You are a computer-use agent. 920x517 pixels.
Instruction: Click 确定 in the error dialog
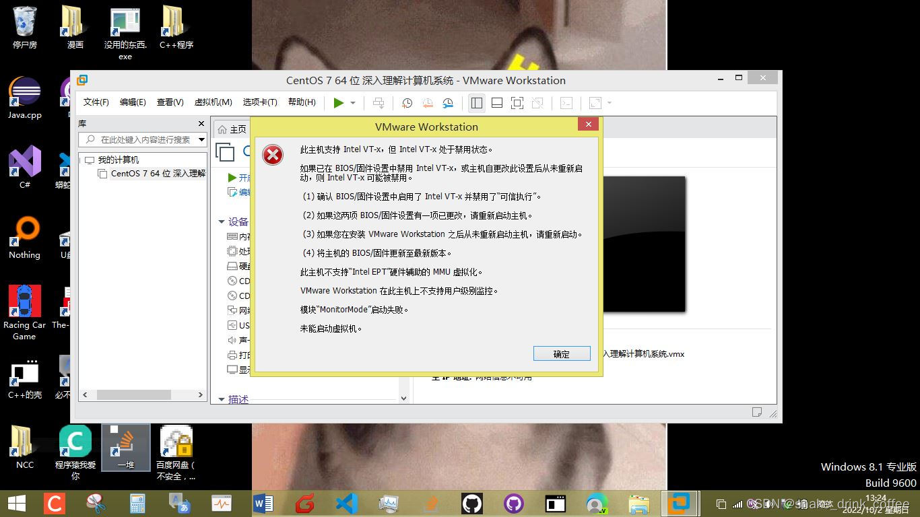(562, 353)
